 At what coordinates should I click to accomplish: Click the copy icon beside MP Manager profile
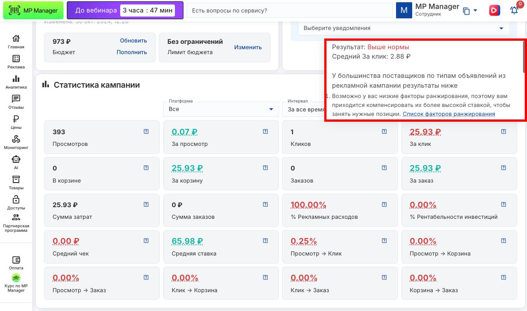click(x=466, y=11)
